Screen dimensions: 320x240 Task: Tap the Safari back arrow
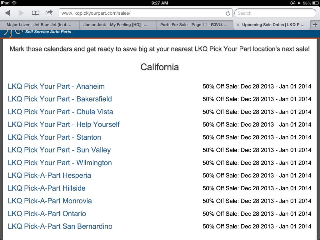point(8,13)
